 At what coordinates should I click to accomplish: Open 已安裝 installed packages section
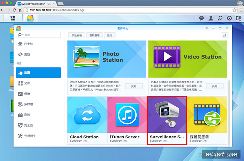point(38,44)
